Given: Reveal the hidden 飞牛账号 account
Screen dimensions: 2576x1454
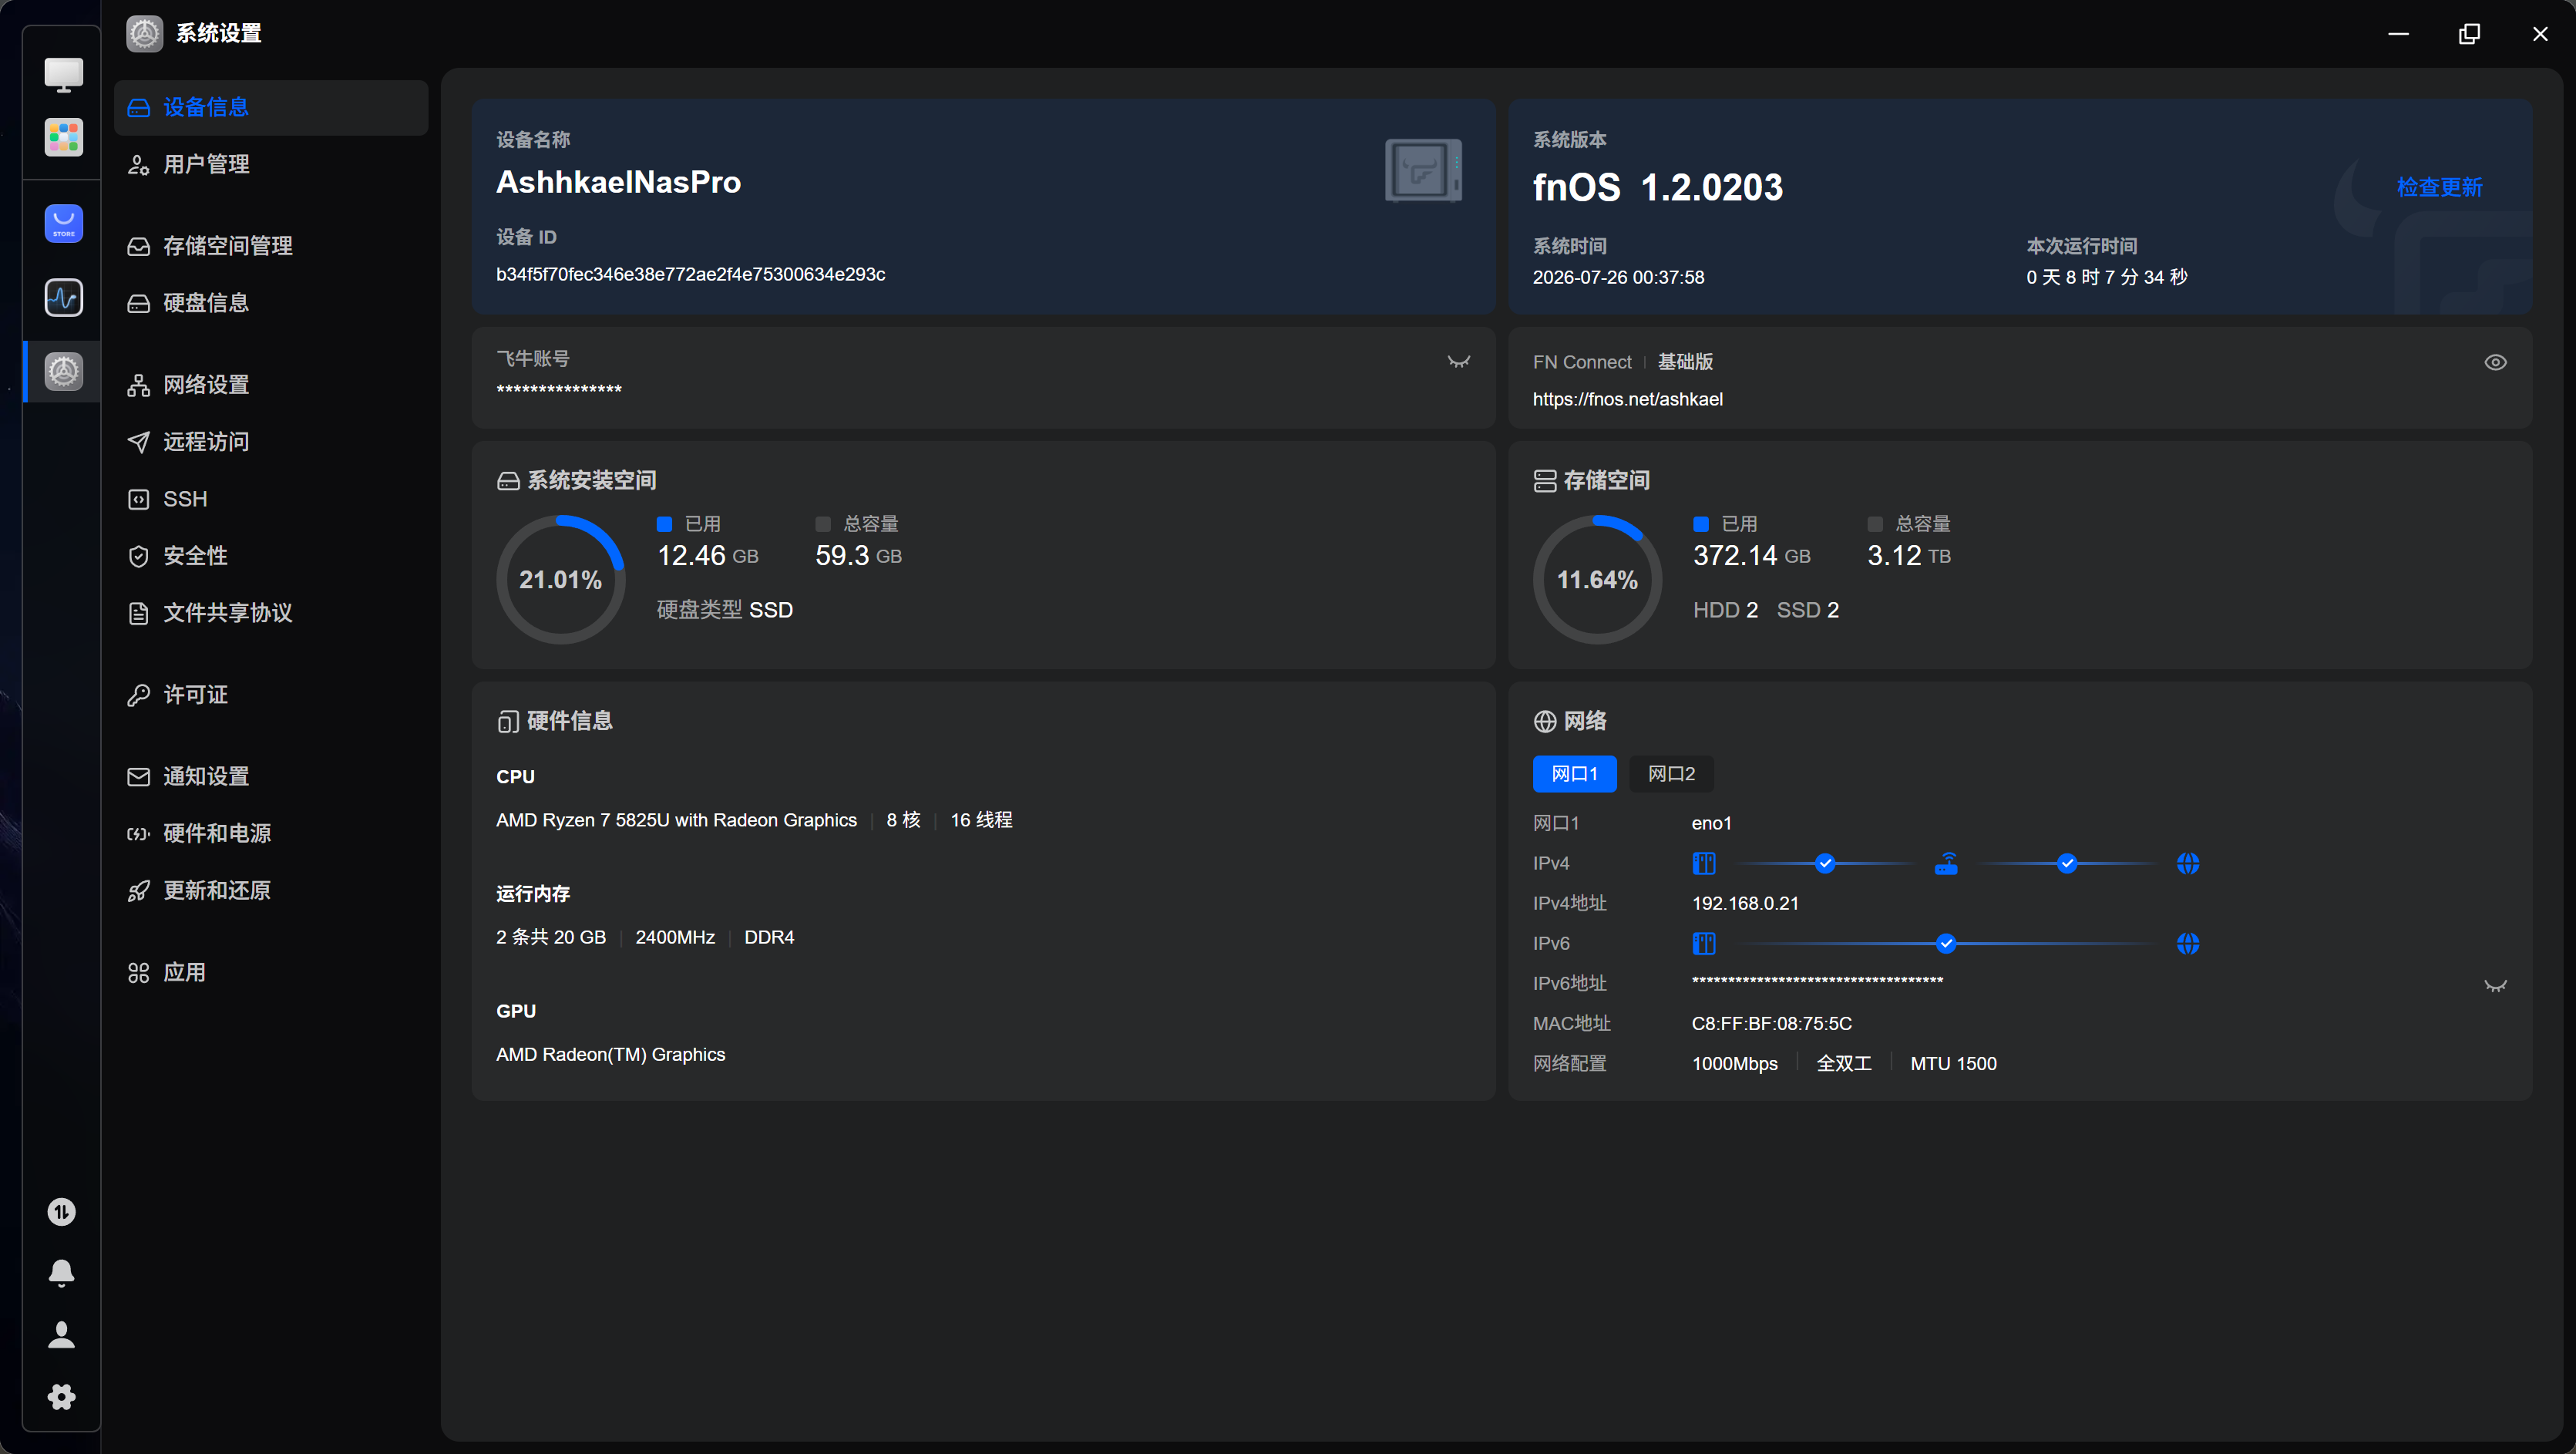Looking at the screenshot, I should pos(1459,362).
